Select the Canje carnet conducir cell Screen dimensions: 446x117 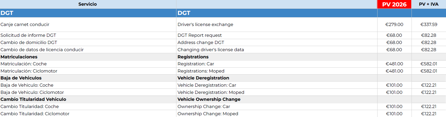(25, 24)
